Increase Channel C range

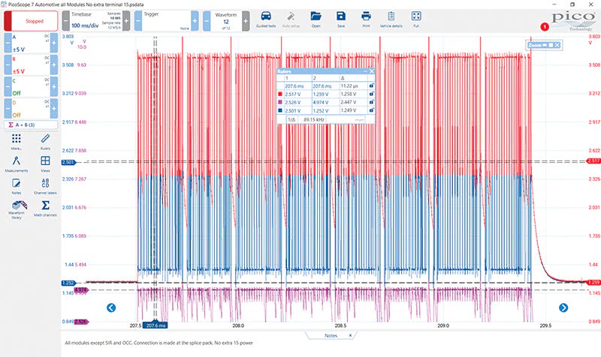(x=54, y=86)
